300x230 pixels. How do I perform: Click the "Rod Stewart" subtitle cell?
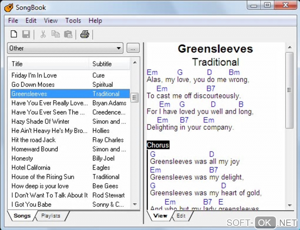109,195
